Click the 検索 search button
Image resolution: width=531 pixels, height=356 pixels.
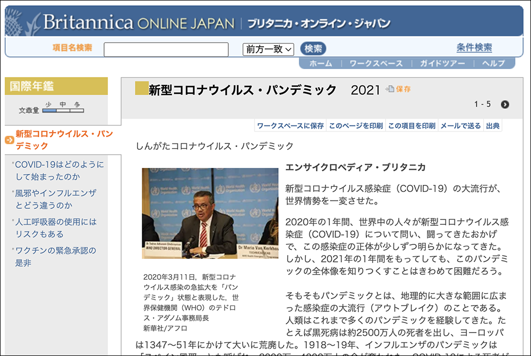pos(313,49)
